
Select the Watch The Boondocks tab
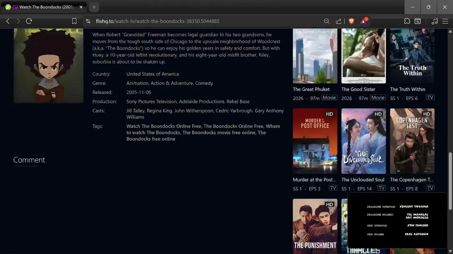click(x=44, y=7)
